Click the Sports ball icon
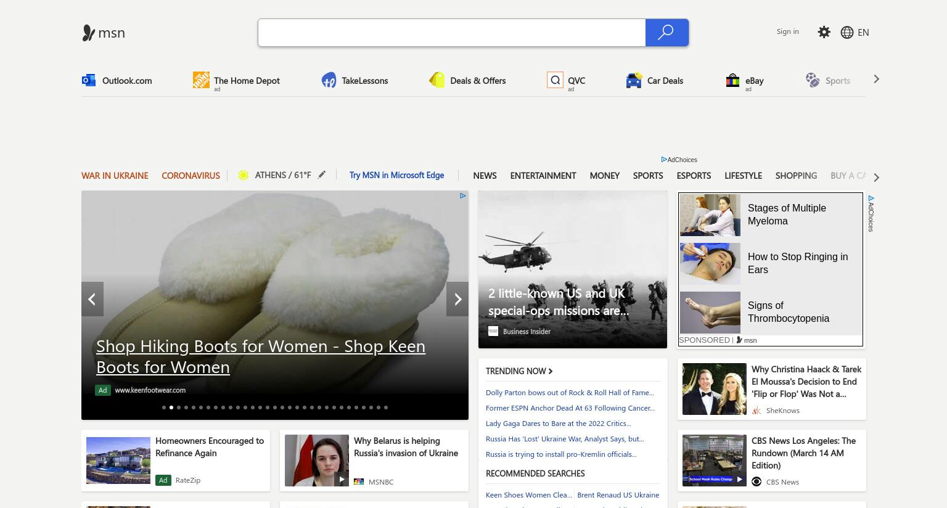 [813, 80]
